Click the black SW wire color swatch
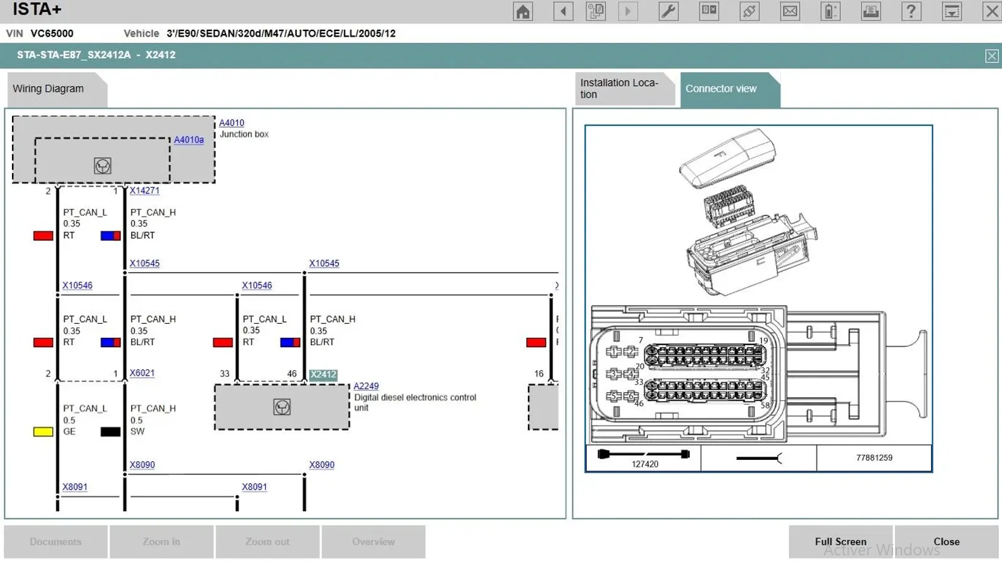The height and width of the screenshot is (561, 1002). click(x=110, y=432)
